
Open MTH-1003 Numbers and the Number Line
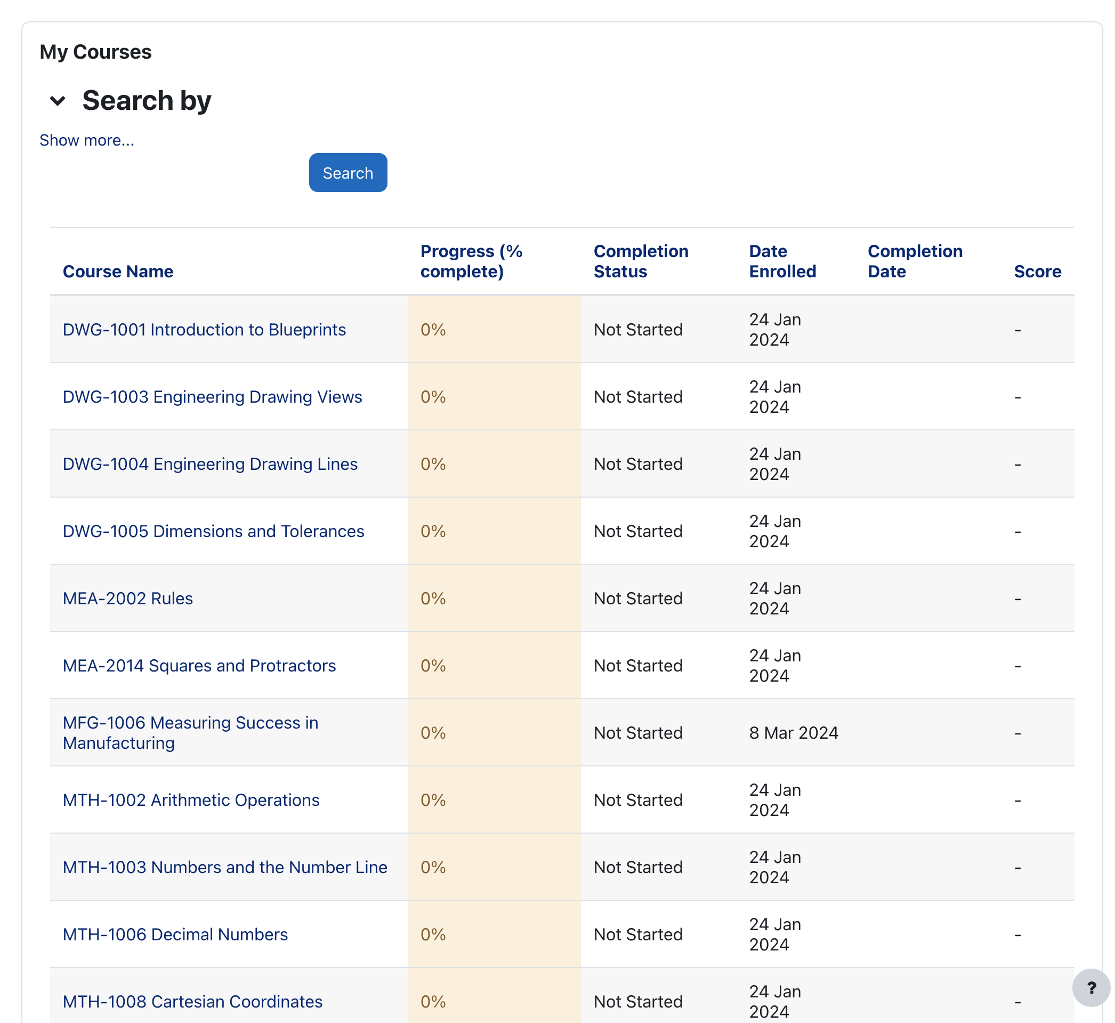(x=224, y=867)
